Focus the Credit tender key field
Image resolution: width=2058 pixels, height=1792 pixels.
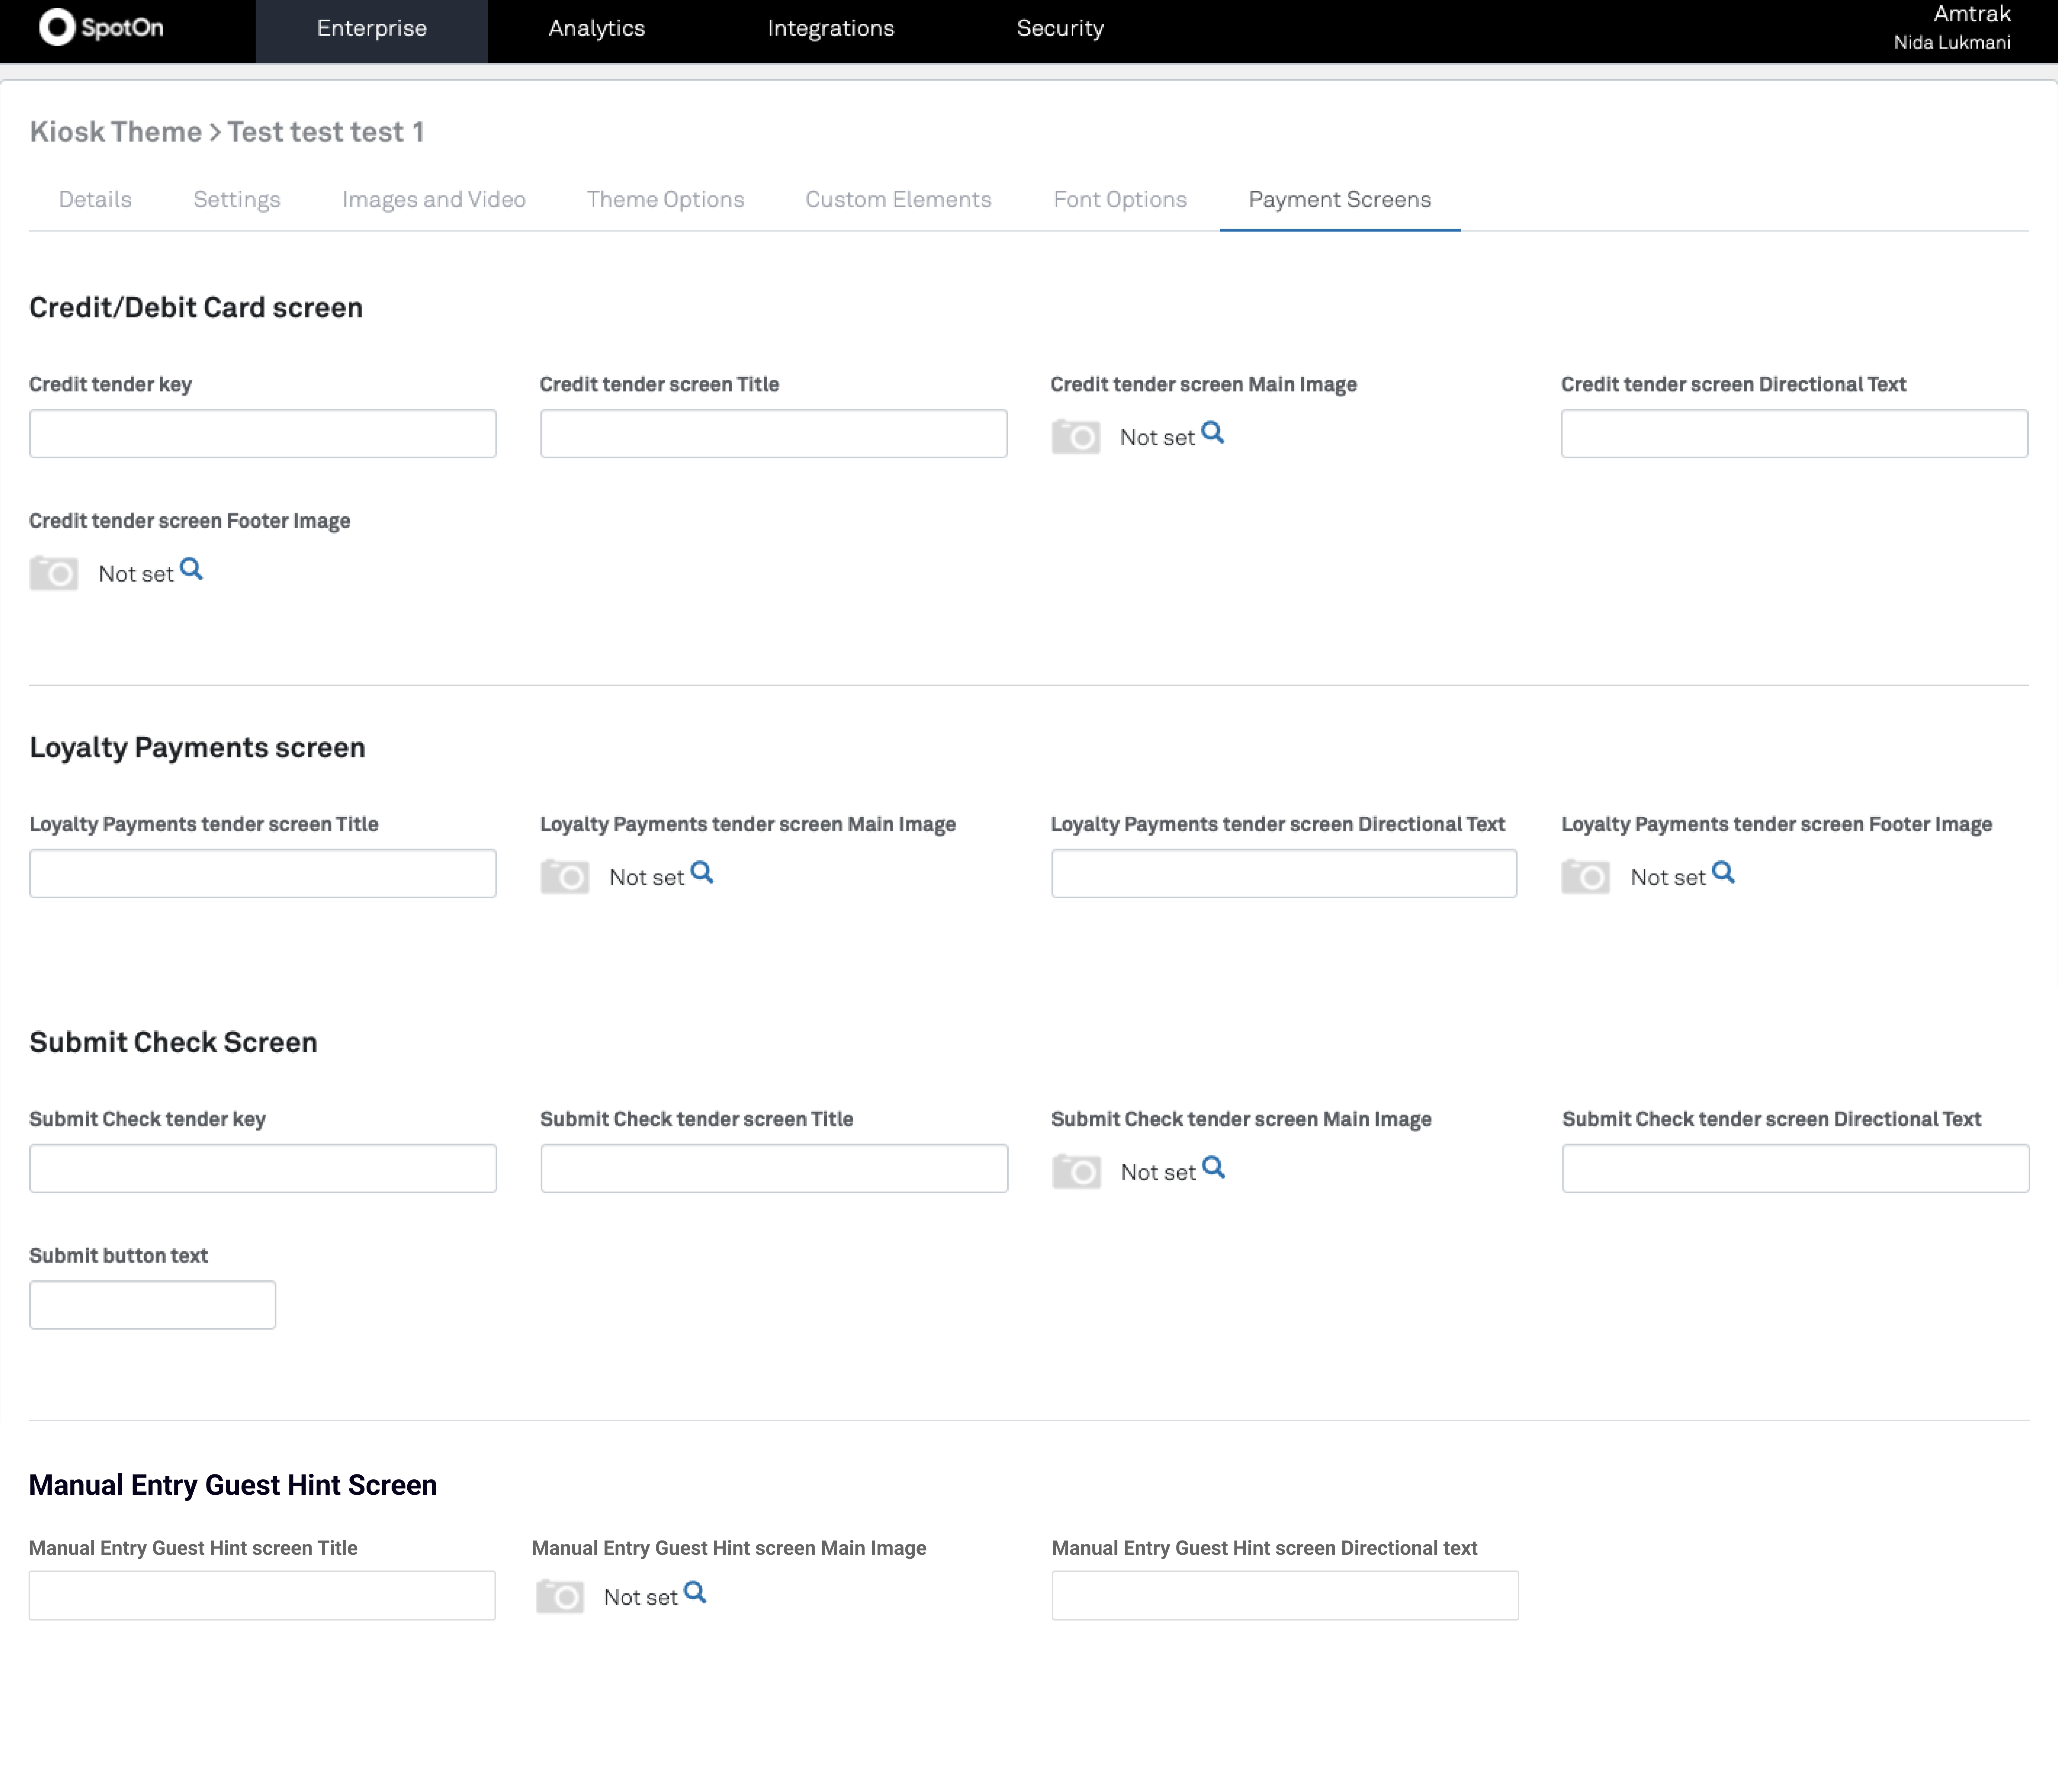(263, 434)
